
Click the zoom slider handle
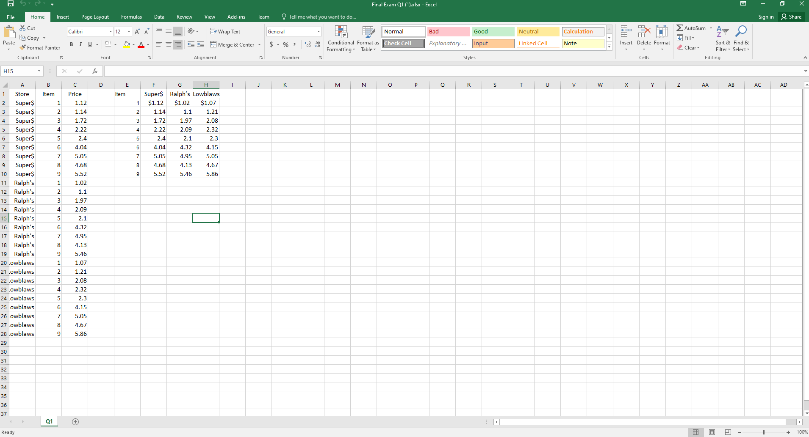point(764,432)
